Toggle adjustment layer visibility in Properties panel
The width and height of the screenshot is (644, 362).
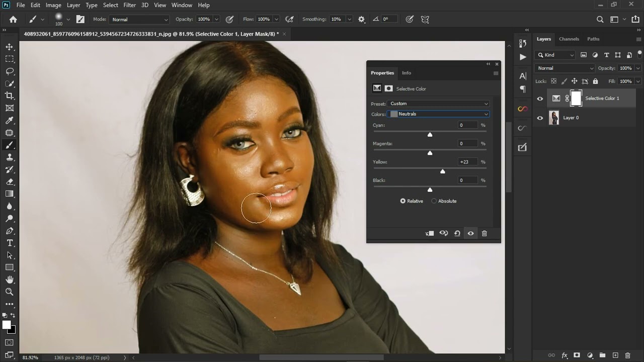[x=471, y=233]
